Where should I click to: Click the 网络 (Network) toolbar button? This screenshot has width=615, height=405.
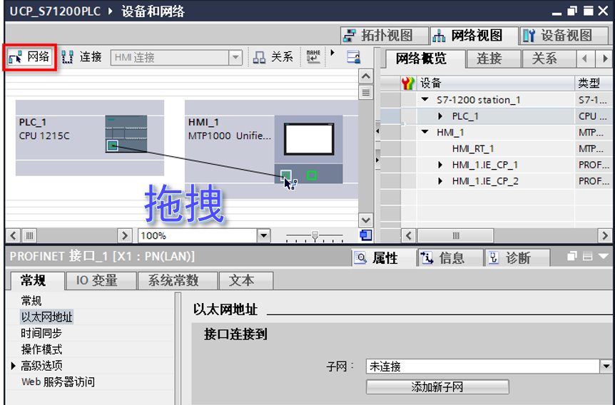(x=30, y=57)
